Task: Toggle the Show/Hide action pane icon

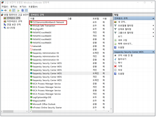Action: [26, 10]
